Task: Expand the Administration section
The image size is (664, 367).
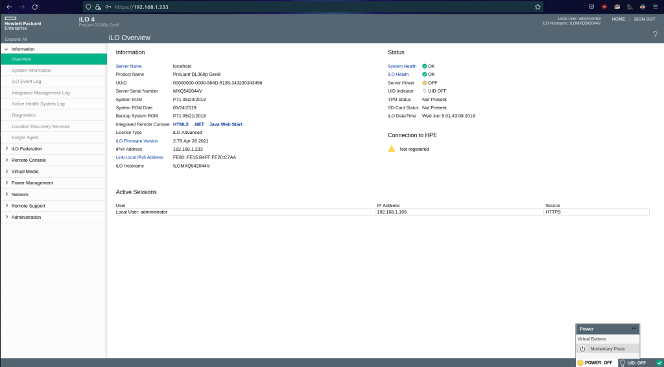Action: tap(6, 217)
